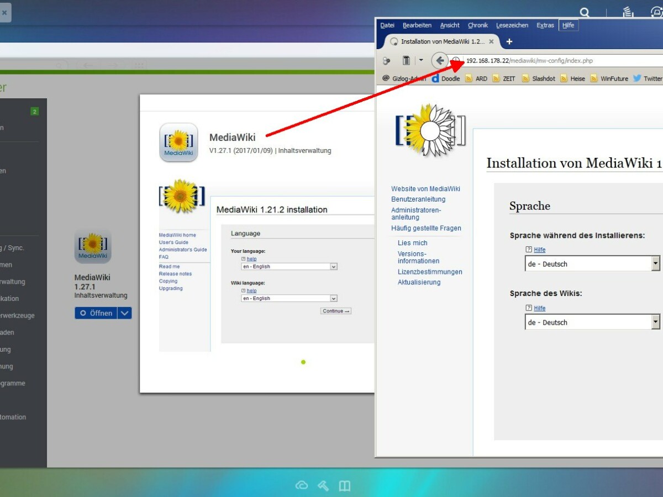Open the ARD feed bookmark

(476, 78)
